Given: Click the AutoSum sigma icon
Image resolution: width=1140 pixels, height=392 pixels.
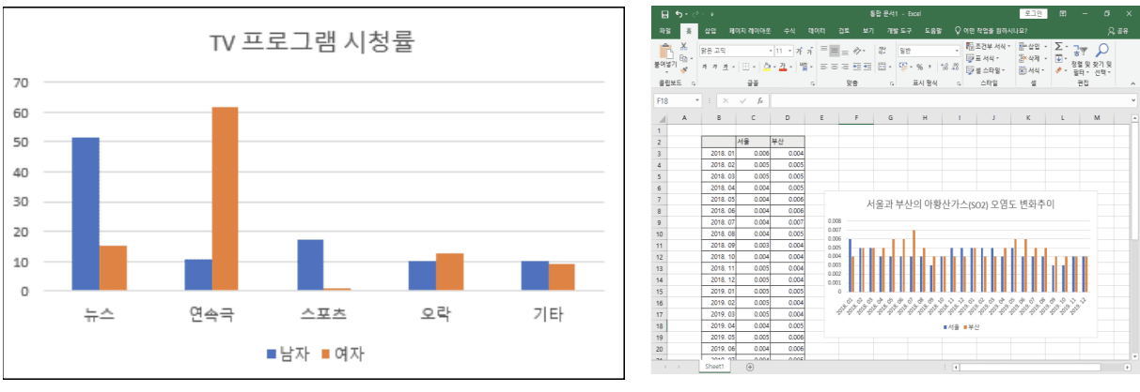Looking at the screenshot, I should [x=1059, y=46].
